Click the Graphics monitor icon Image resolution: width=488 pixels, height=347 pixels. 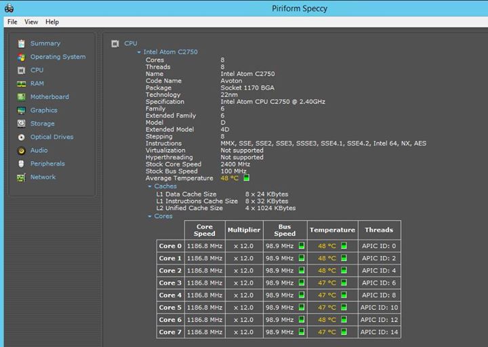(21, 110)
